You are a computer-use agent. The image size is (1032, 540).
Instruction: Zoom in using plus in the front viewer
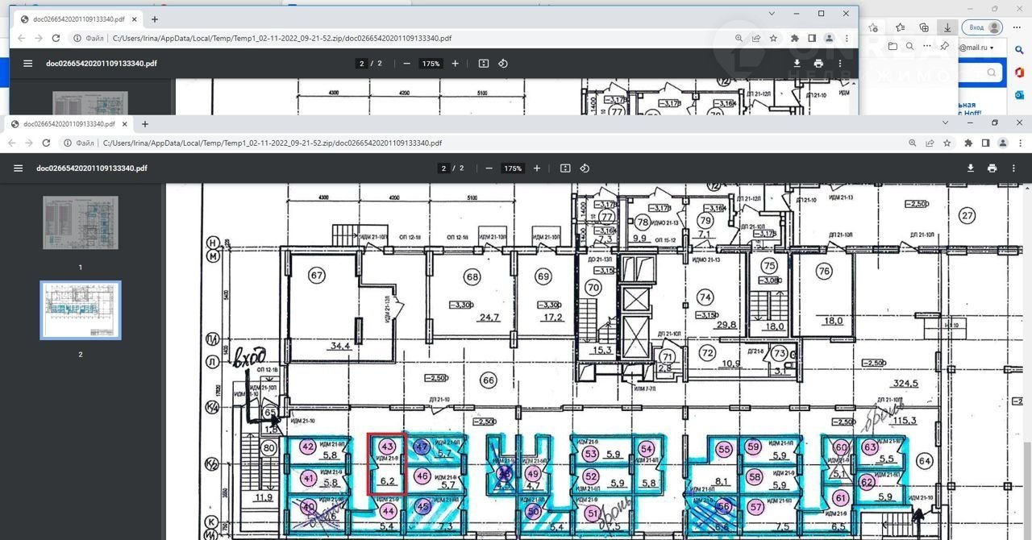(x=537, y=168)
